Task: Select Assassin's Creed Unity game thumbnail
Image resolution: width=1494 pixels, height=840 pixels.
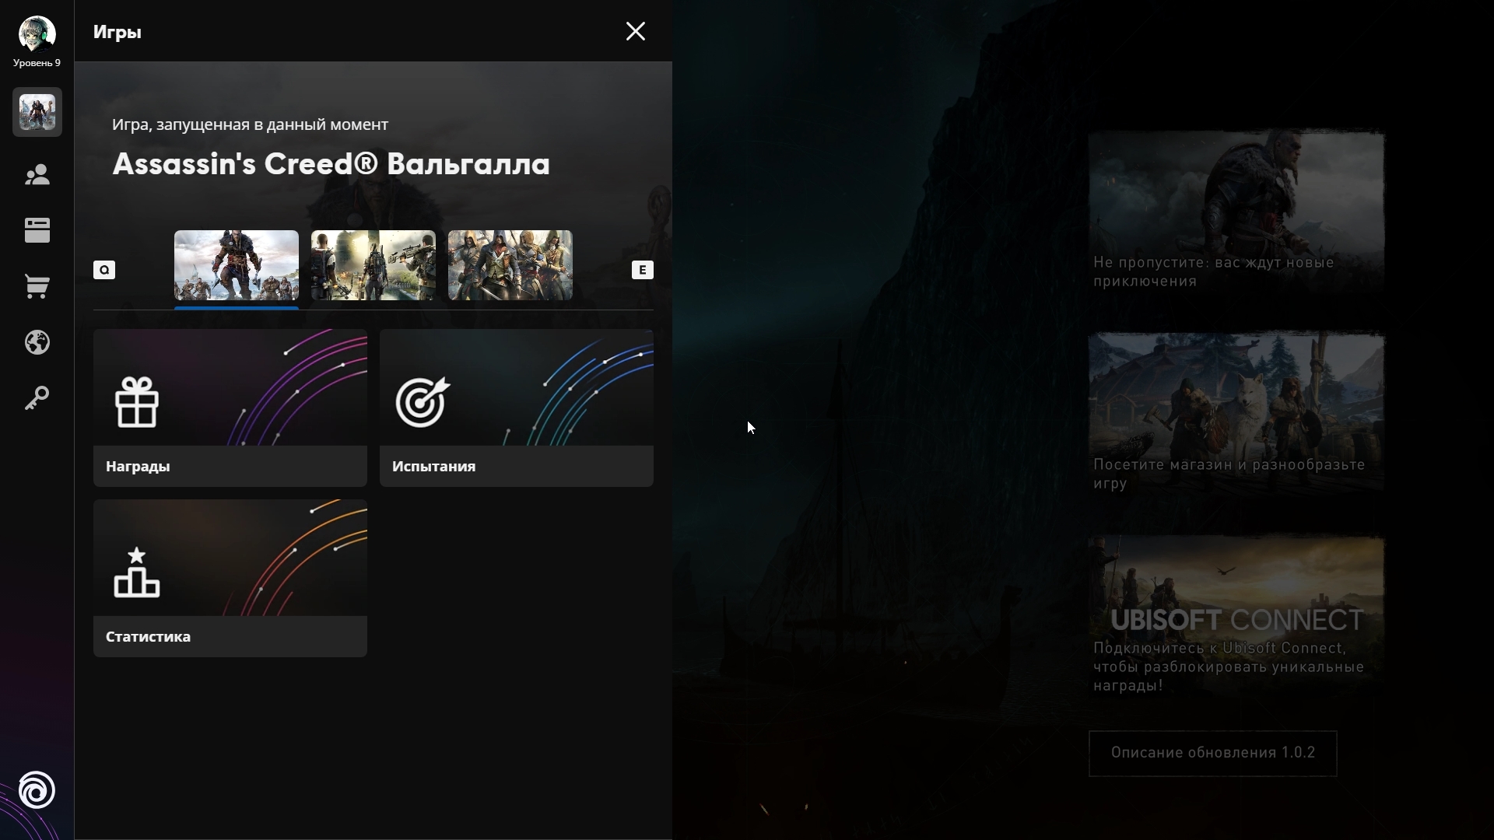Action: pos(510,265)
